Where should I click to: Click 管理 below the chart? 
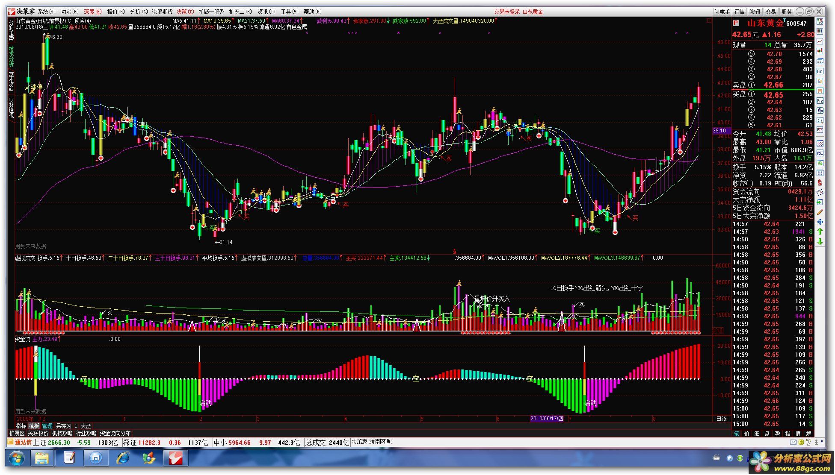point(47,426)
